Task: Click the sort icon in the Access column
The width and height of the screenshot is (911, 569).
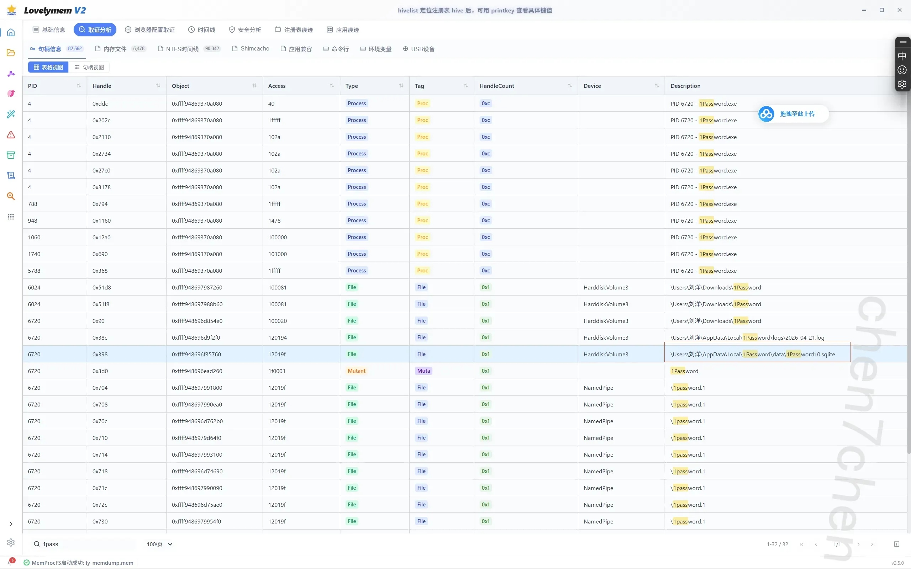Action: pyautogui.click(x=332, y=85)
